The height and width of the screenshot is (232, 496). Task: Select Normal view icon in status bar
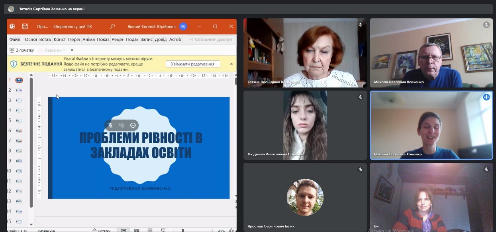[x=124, y=230]
